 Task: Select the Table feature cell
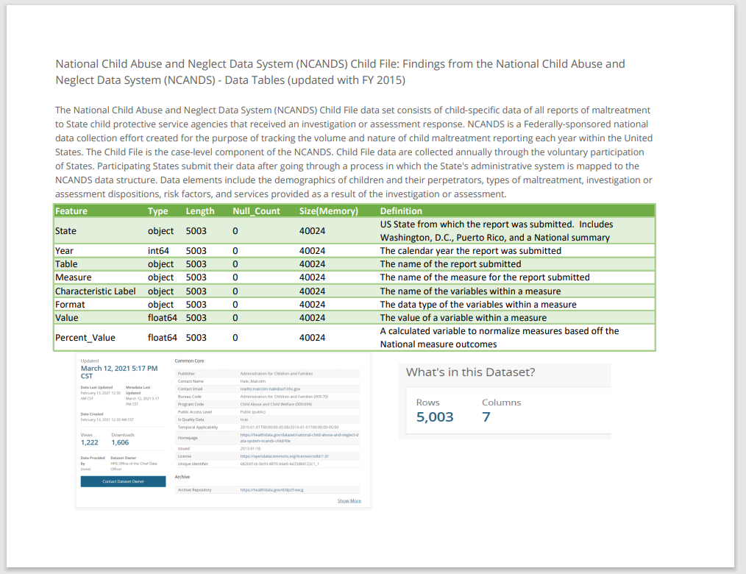click(66, 264)
